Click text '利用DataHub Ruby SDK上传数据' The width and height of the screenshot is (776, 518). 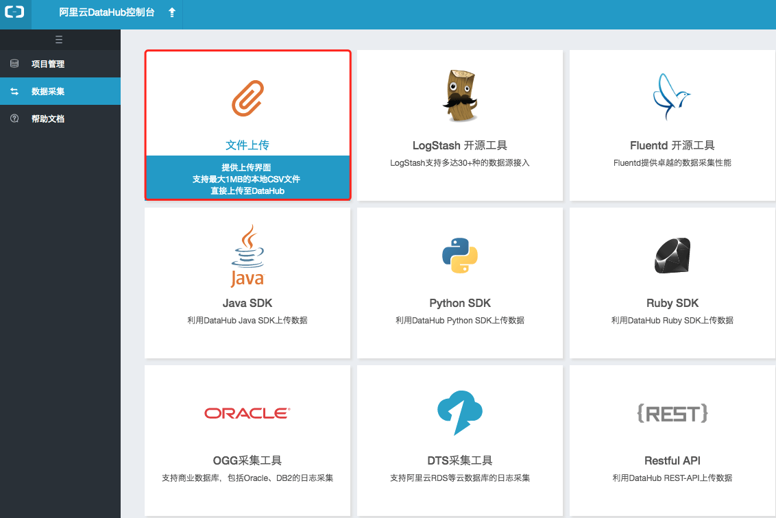pos(672,320)
